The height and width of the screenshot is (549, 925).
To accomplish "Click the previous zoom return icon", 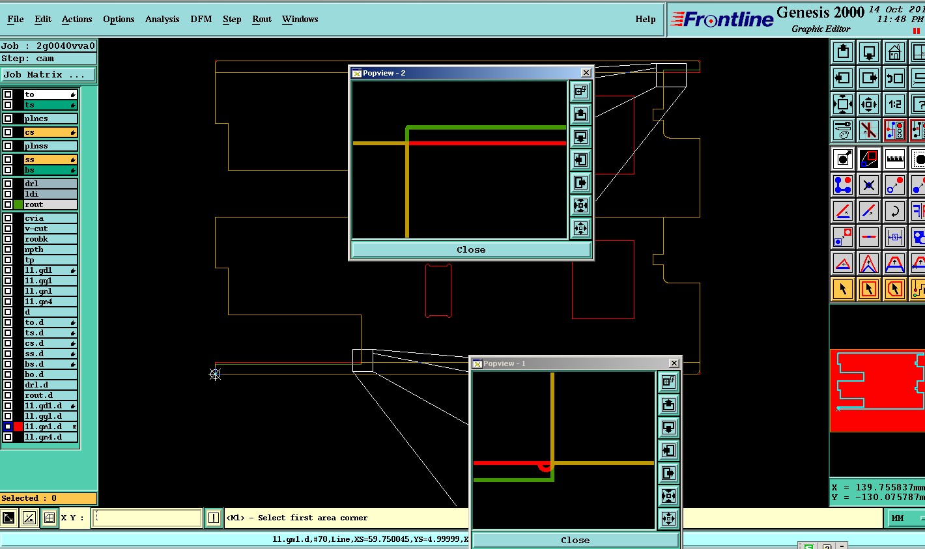I will tap(895, 78).
